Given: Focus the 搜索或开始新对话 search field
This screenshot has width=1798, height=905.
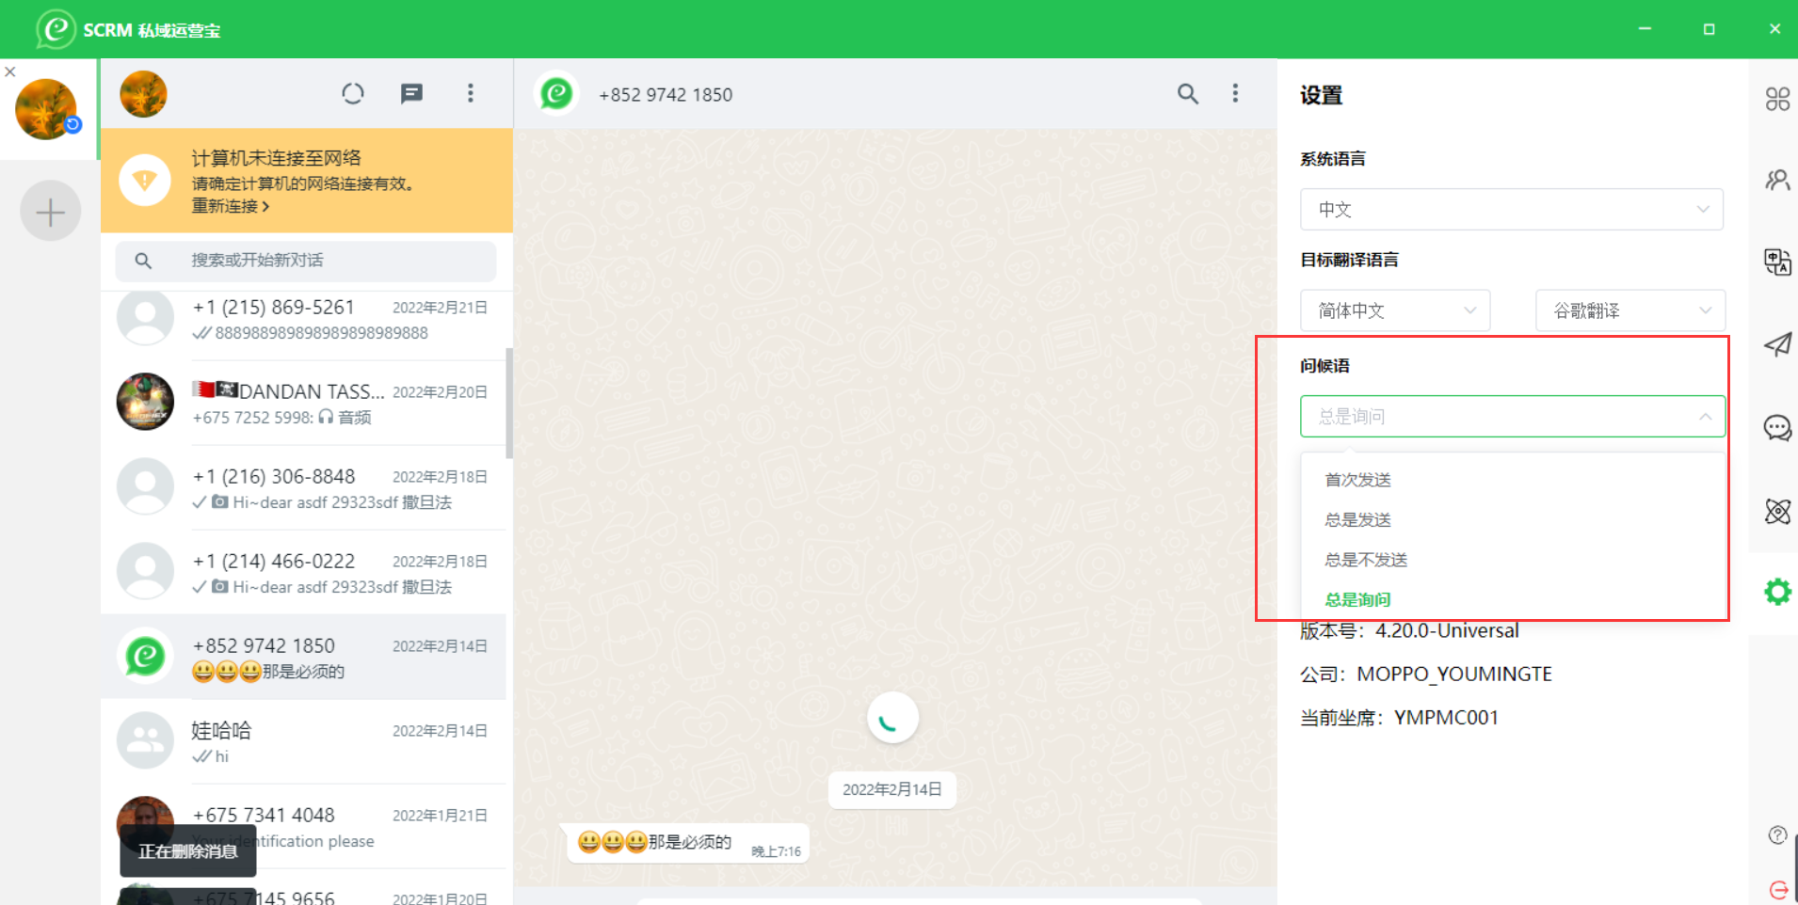Looking at the screenshot, I should pos(306,261).
